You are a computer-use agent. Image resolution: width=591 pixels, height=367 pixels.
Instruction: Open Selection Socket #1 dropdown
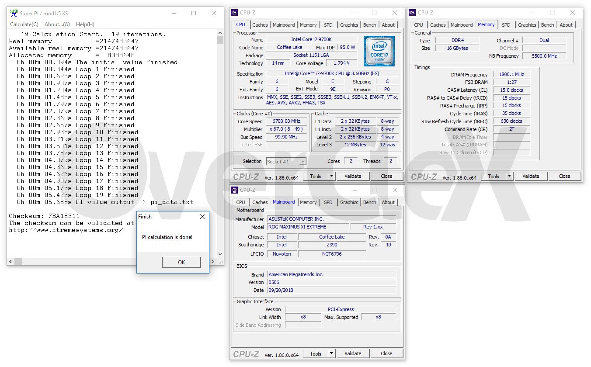click(286, 162)
